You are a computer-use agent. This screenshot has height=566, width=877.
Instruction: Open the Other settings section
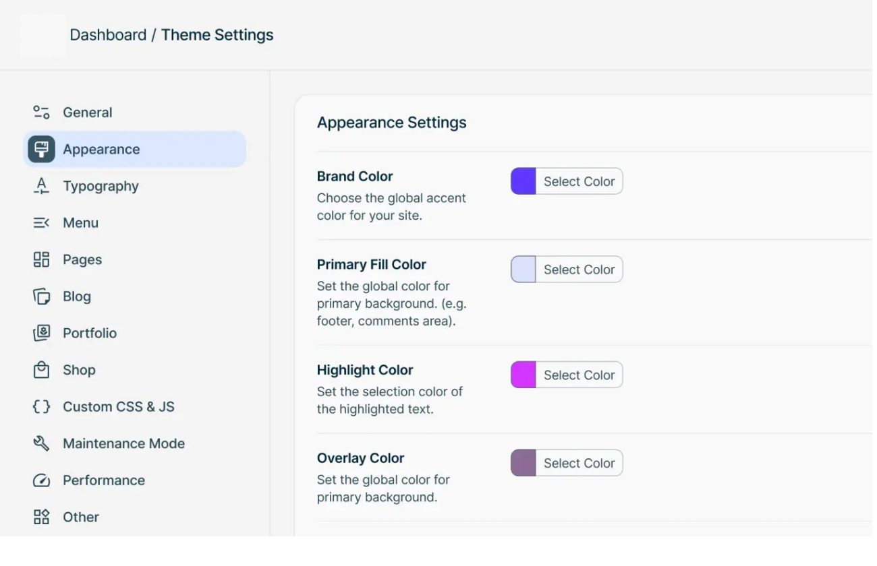click(80, 517)
